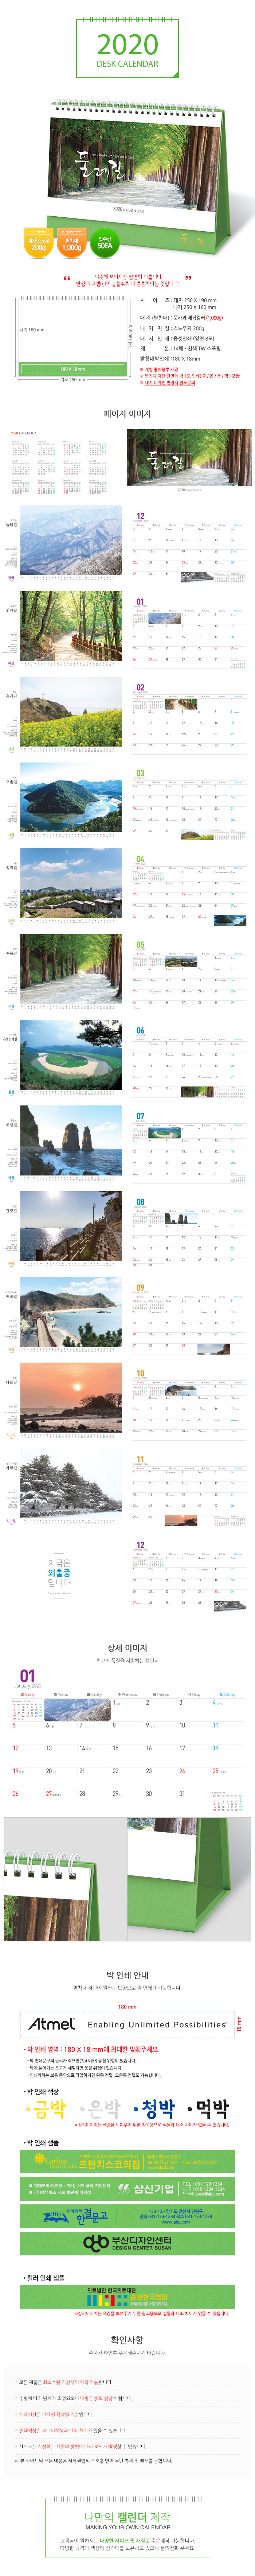
Task: Click the 1,000g stand weight badge
Action: 72,242
